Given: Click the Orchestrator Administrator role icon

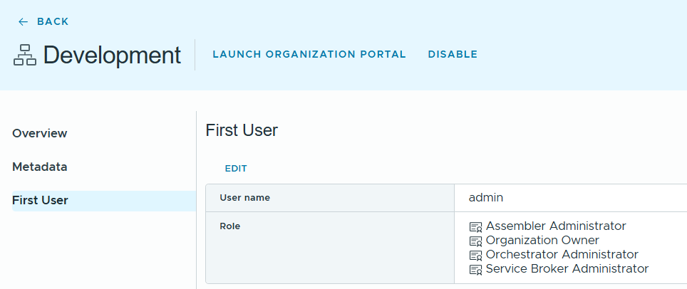Looking at the screenshot, I should [x=476, y=255].
